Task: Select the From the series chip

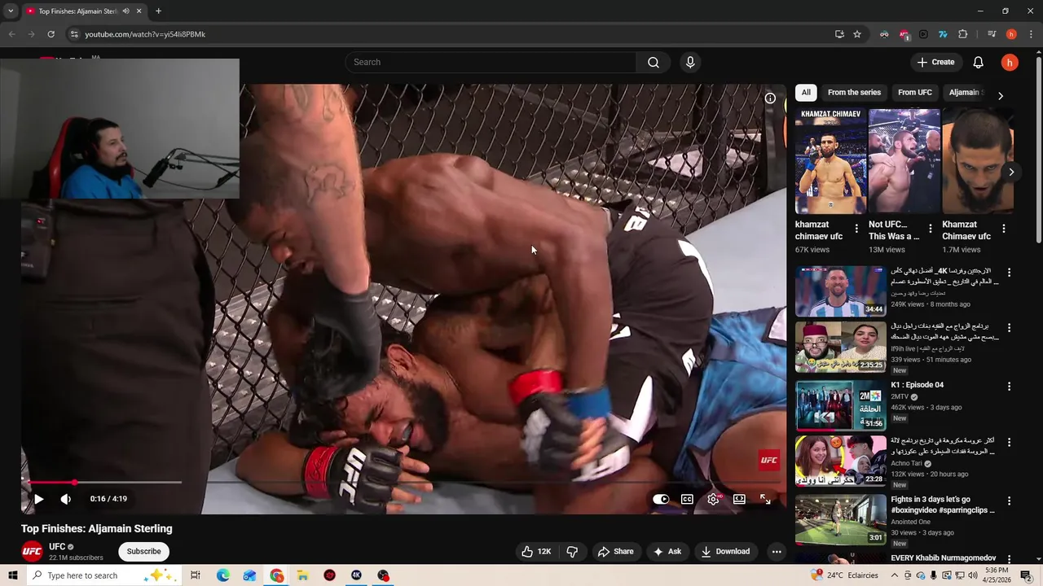Action: [x=854, y=92]
